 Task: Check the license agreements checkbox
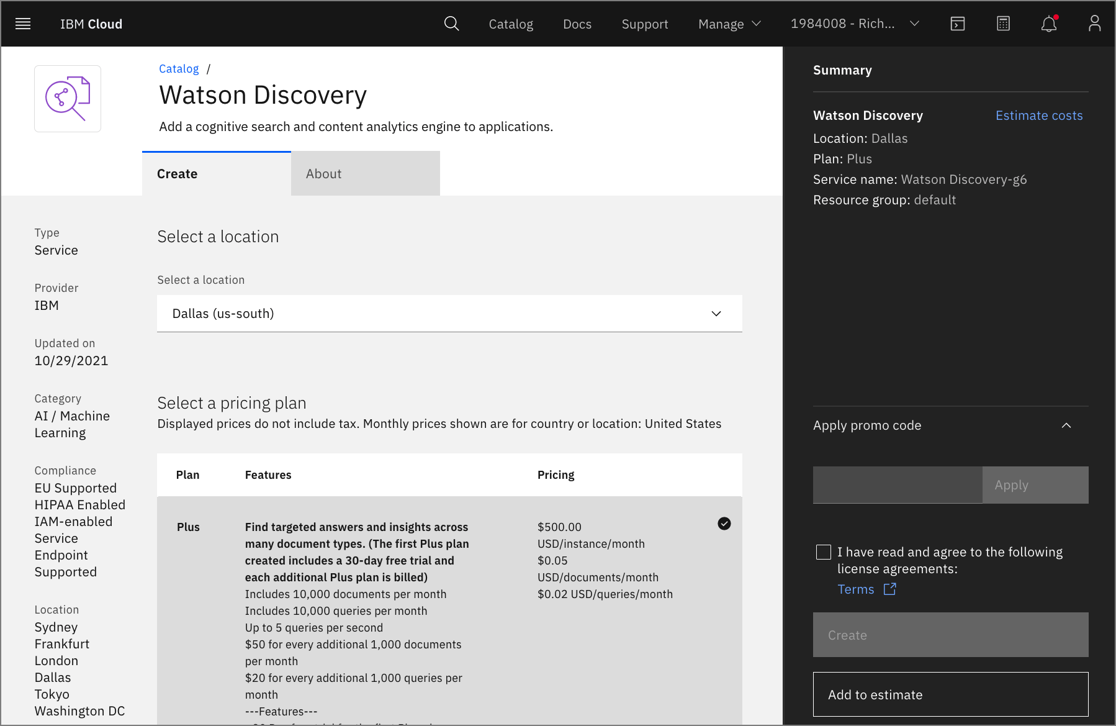[x=823, y=552]
